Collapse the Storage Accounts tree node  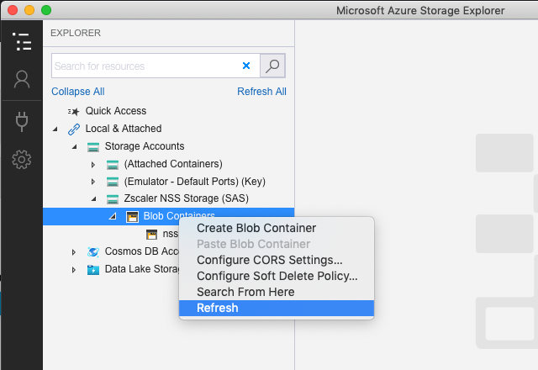74,147
